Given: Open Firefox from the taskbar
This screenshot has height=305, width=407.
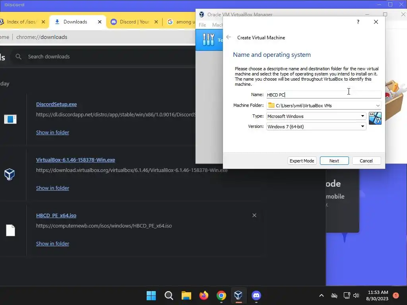Looking at the screenshot, I should click(204, 295).
